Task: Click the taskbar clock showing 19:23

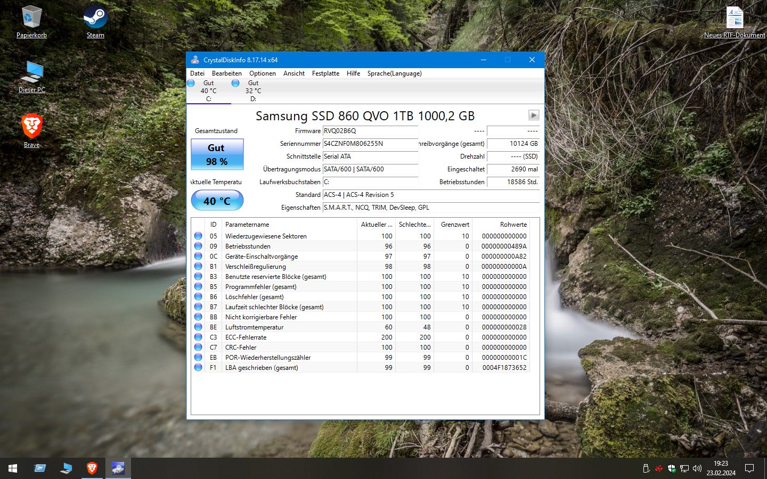Action: [x=721, y=468]
